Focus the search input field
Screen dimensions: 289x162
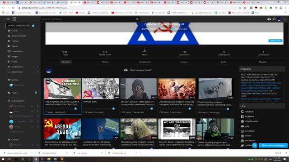89,19
